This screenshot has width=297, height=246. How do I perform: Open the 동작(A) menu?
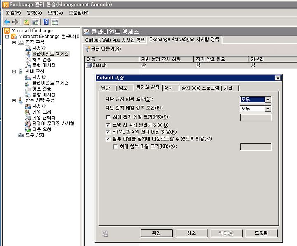[34, 13]
